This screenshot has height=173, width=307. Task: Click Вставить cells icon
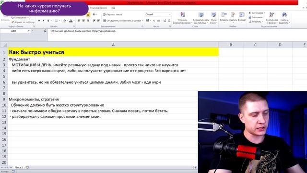click(224, 15)
